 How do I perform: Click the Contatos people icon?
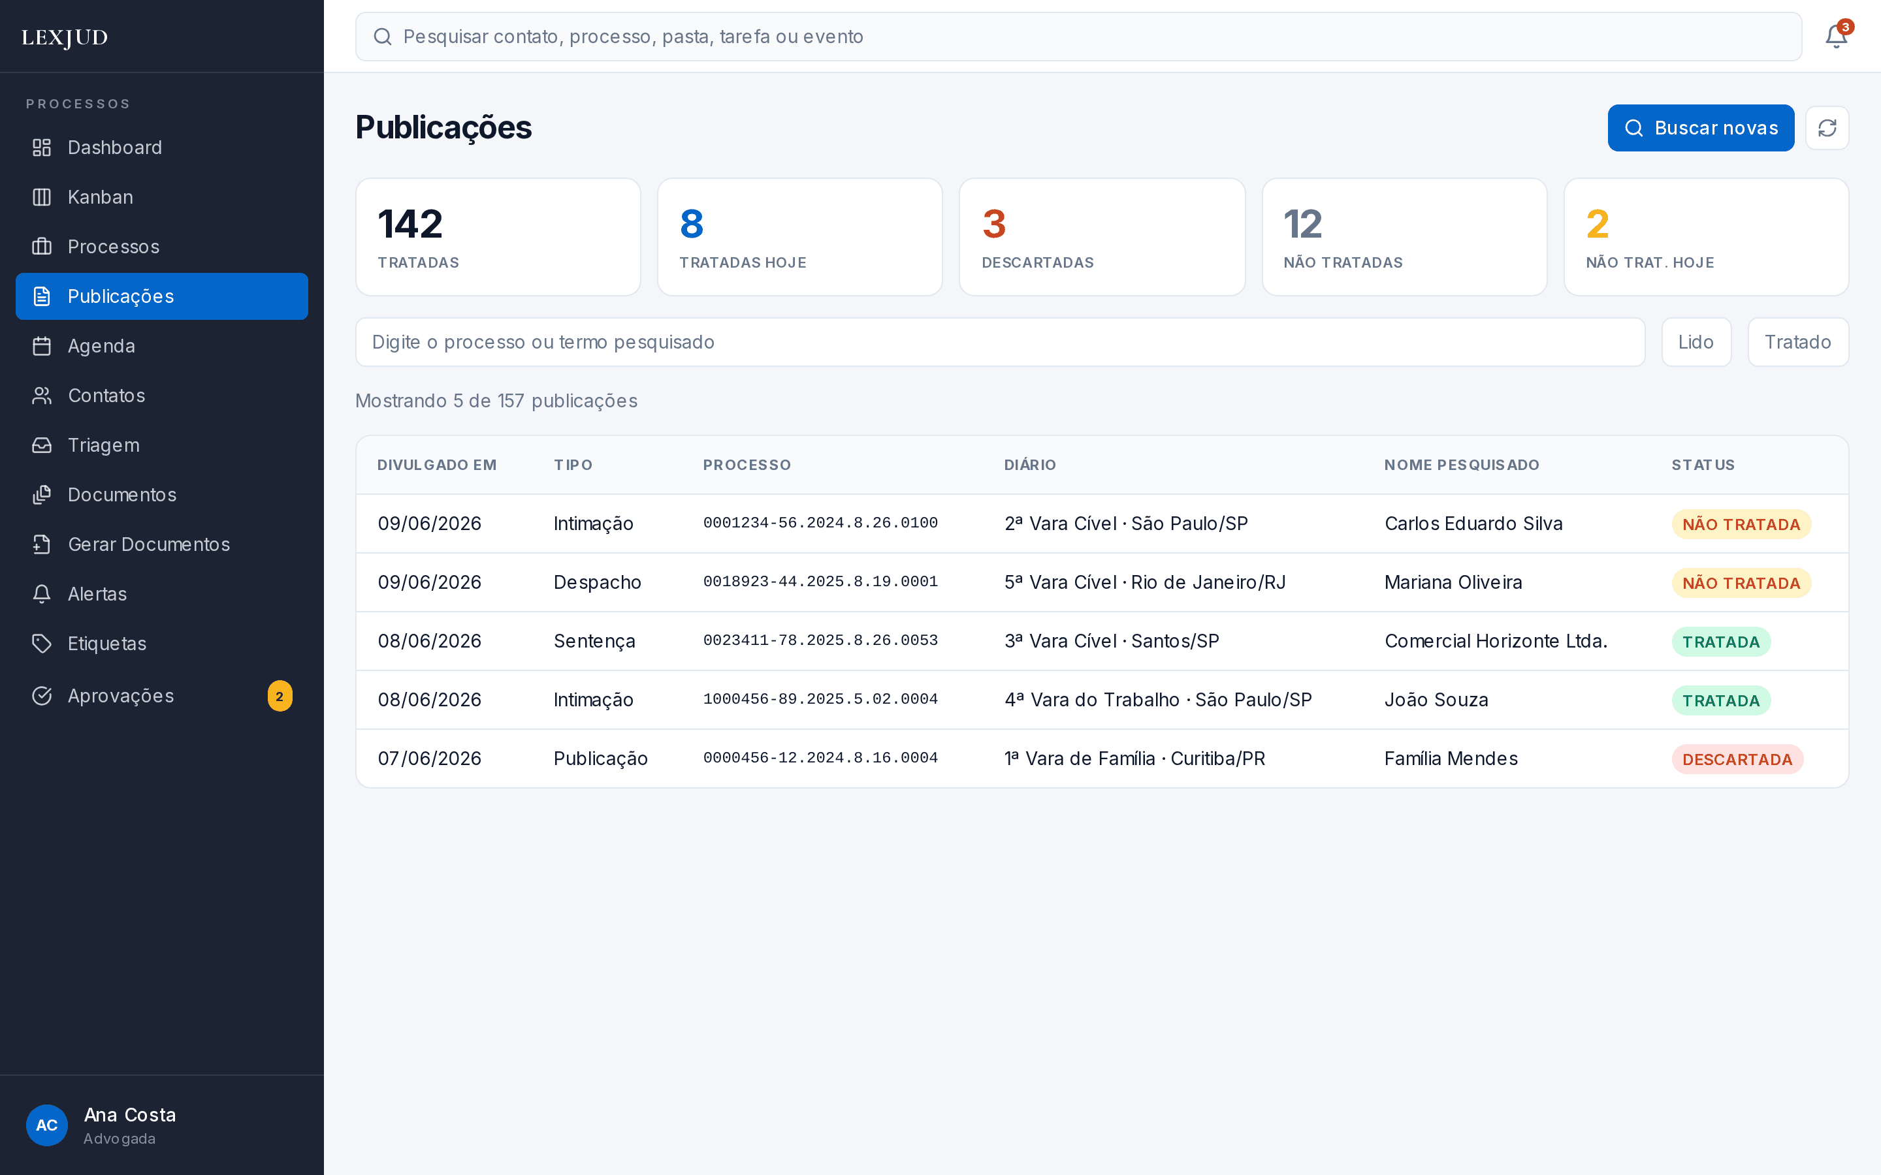coord(42,396)
